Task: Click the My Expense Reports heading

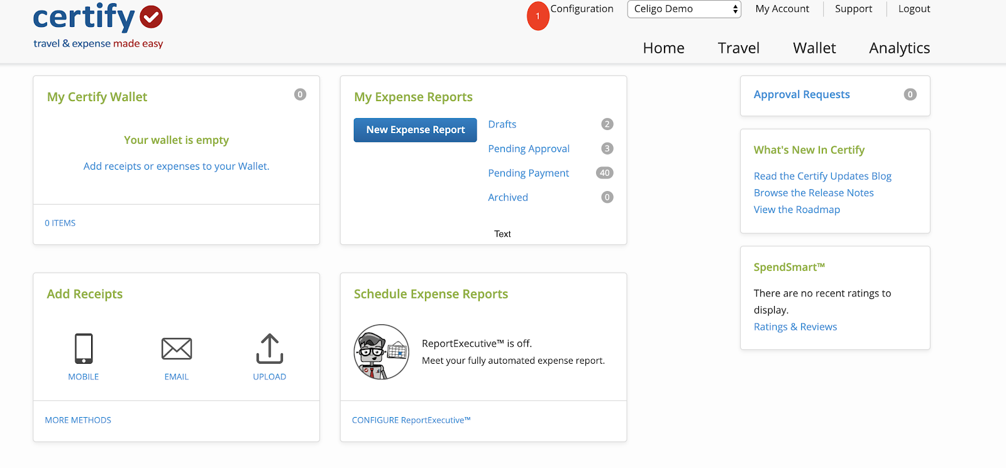Action: [x=413, y=97]
